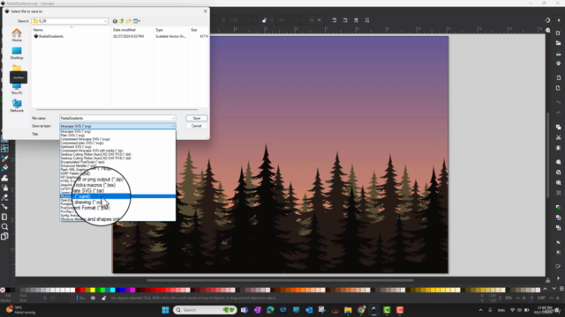The height and width of the screenshot is (317, 565).
Task: Go back to last folder in save dialog
Action: 115,21
